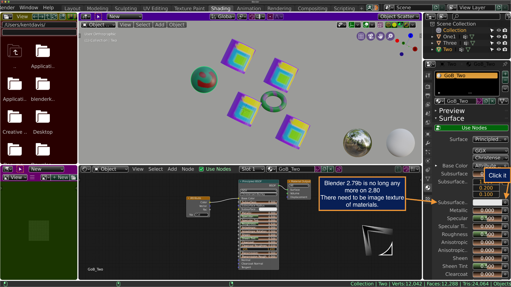
Task: Open the Slot 1 dropdown
Action: [252, 169]
